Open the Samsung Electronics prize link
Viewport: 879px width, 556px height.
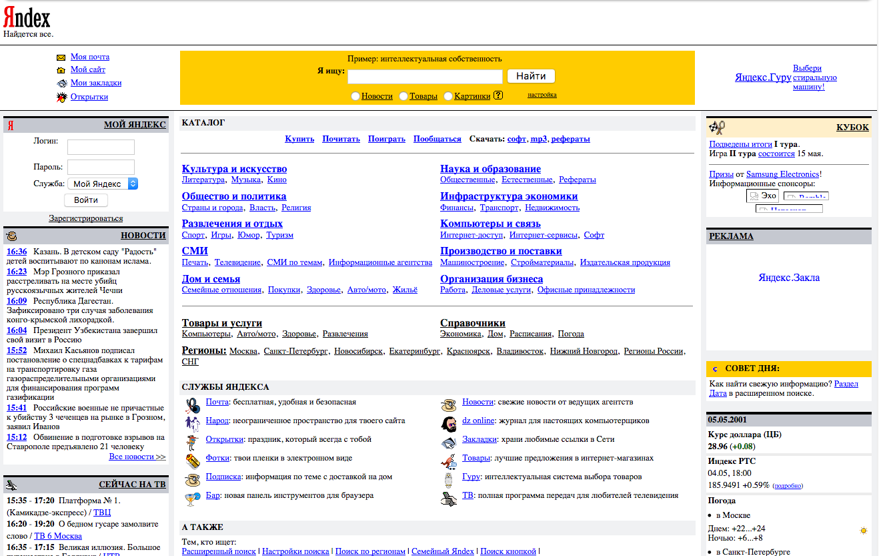coord(782,174)
